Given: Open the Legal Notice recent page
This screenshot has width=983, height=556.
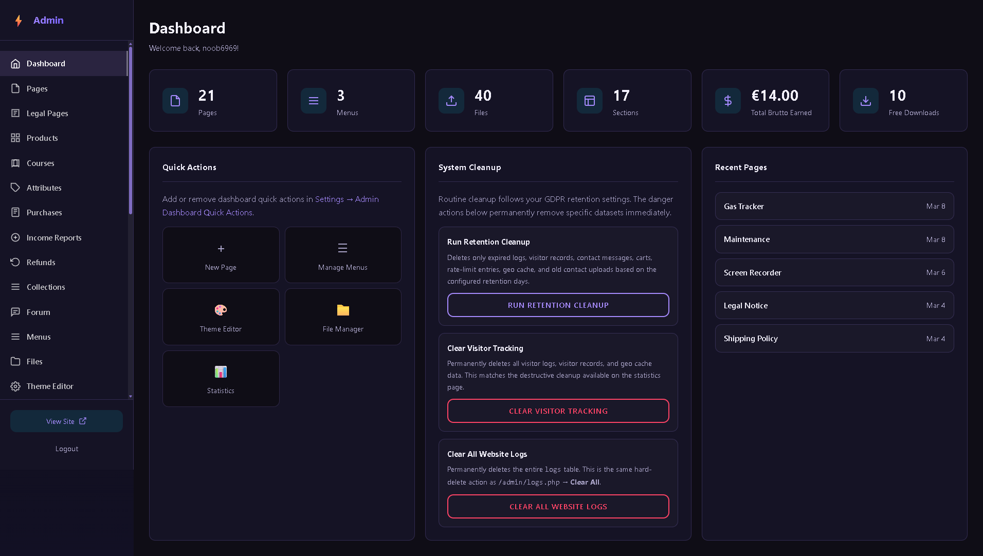Looking at the screenshot, I should tap(834, 305).
